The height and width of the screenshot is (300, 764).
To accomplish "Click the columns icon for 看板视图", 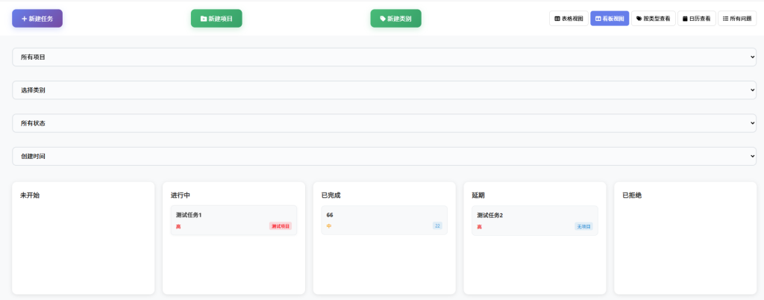I will coord(598,19).
